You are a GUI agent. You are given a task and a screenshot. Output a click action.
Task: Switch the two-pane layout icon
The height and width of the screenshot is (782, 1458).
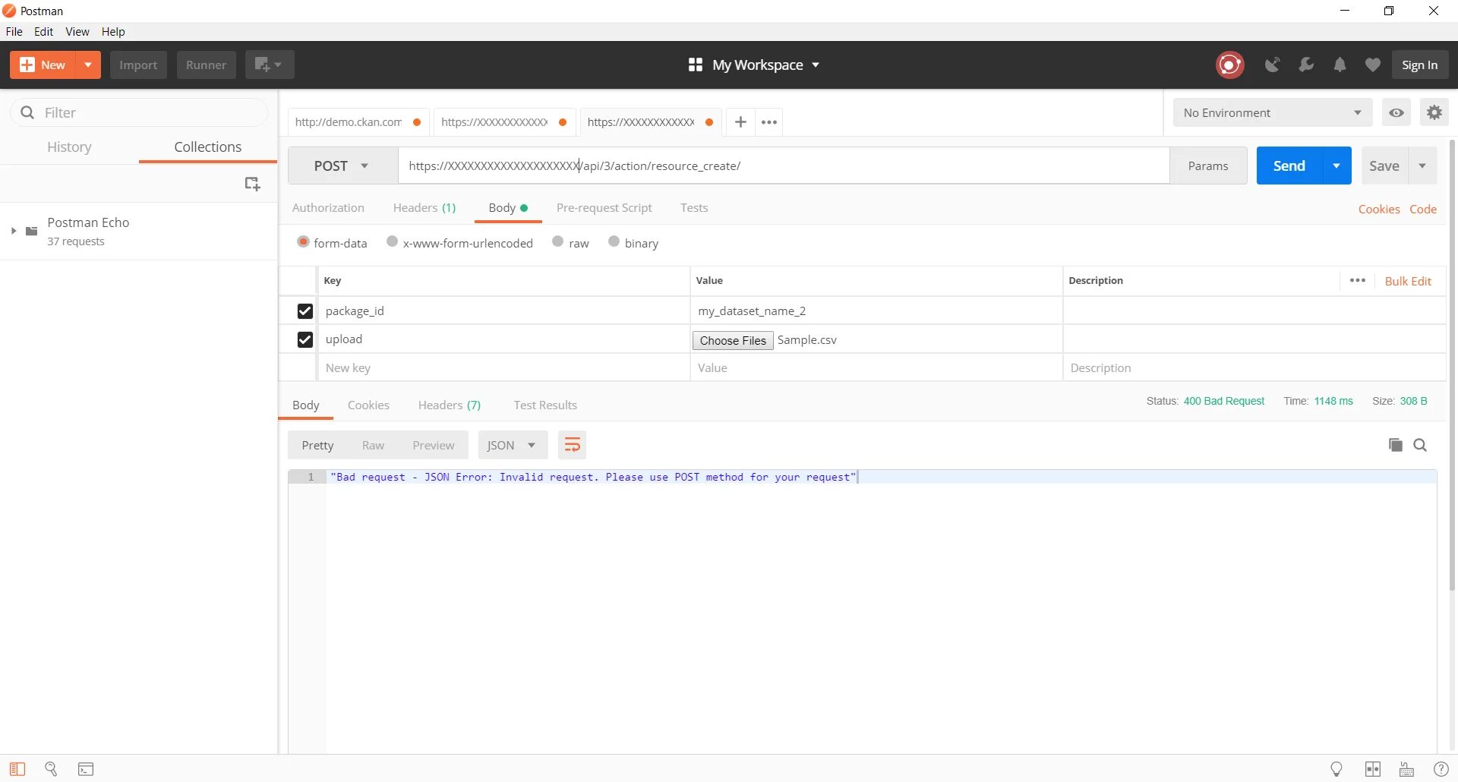(1373, 769)
